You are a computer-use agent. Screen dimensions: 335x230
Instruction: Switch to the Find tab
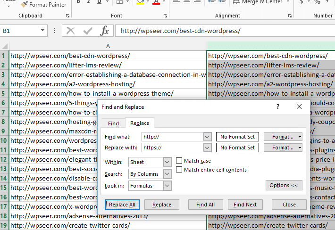(x=113, y=123)
